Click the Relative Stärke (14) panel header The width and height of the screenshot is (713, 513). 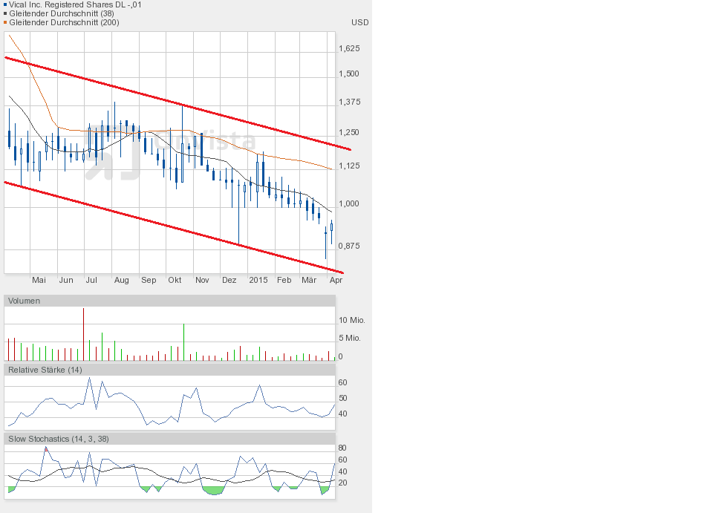45,370
